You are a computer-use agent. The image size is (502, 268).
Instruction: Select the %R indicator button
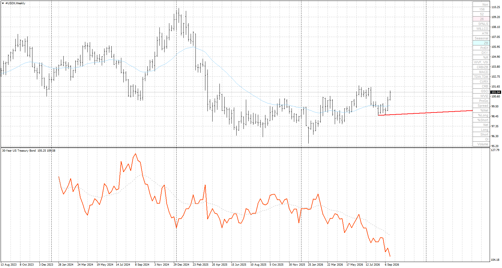click(x=481, y=57)
